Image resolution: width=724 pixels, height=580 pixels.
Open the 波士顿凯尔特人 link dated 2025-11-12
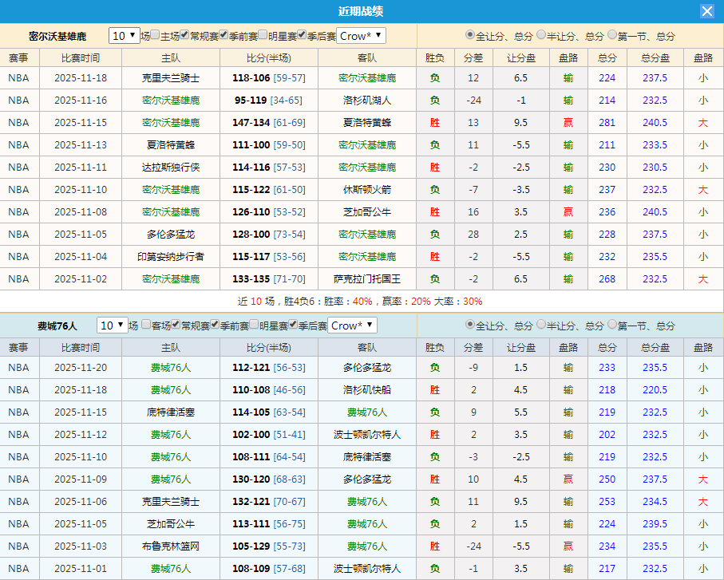coord(367,434)
